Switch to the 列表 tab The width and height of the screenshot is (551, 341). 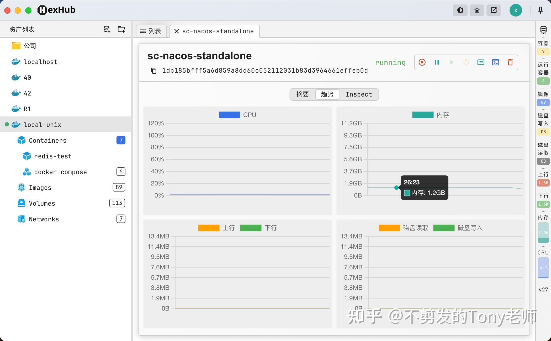tap(151, 31)
